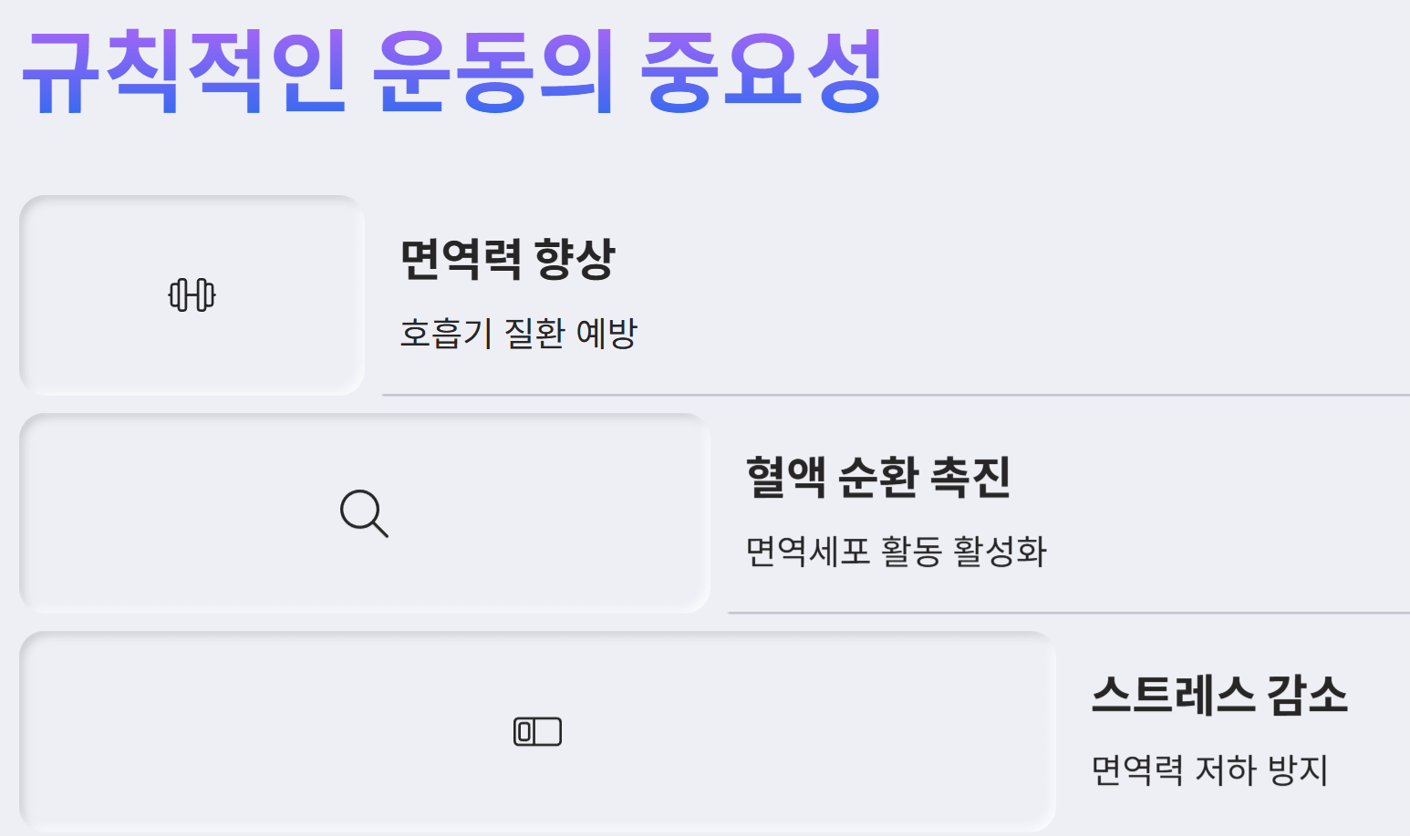Click the word 운동의 in the title
Screen dimensions: 1410x836
tap(495, 71)
